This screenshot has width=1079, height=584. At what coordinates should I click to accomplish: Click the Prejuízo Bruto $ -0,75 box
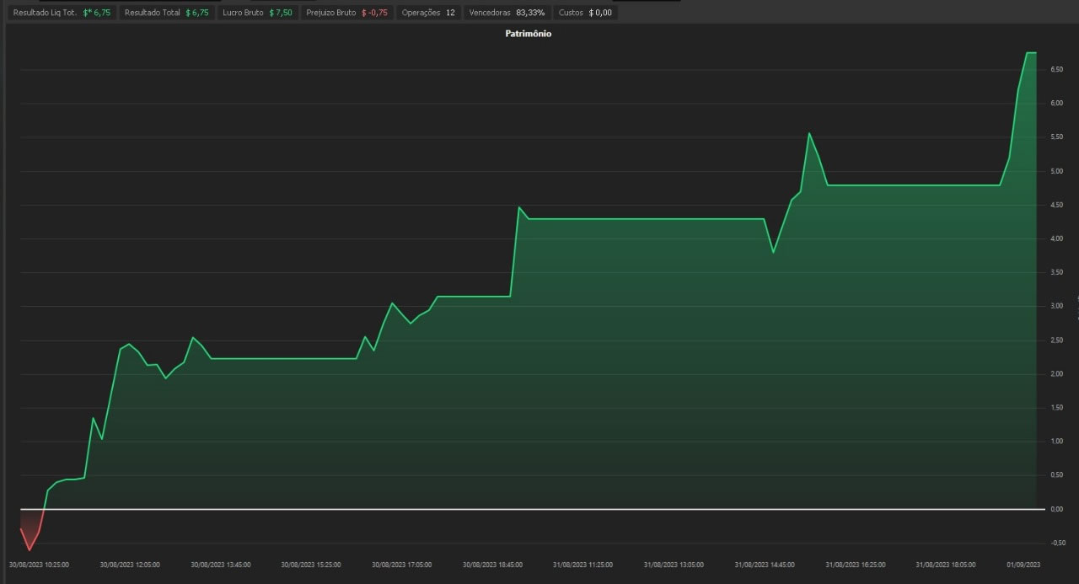(346, 13)
